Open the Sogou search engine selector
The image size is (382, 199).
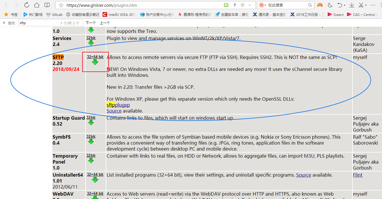click(262, 5)
